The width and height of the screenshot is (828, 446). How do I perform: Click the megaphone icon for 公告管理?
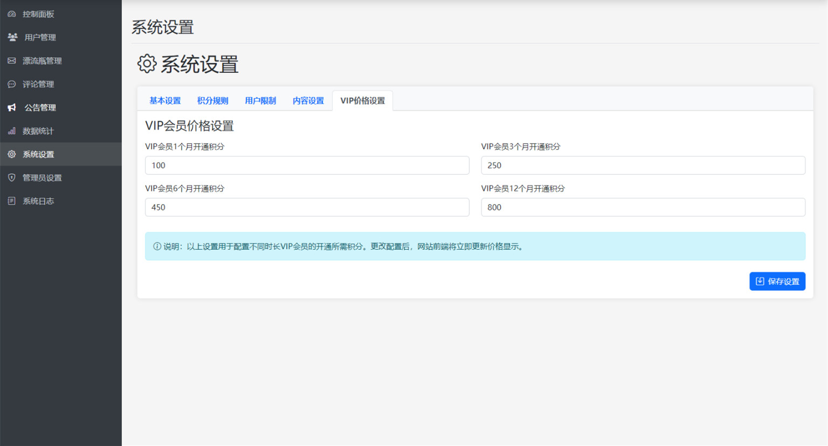coord(12,108)
